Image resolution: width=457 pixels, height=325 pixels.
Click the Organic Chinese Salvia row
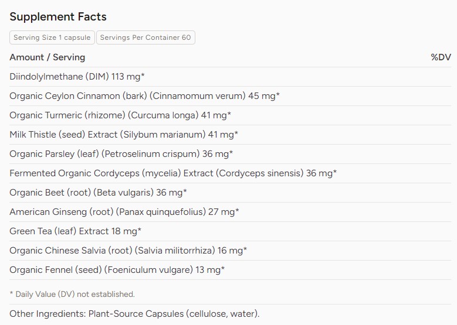point(128,251)
